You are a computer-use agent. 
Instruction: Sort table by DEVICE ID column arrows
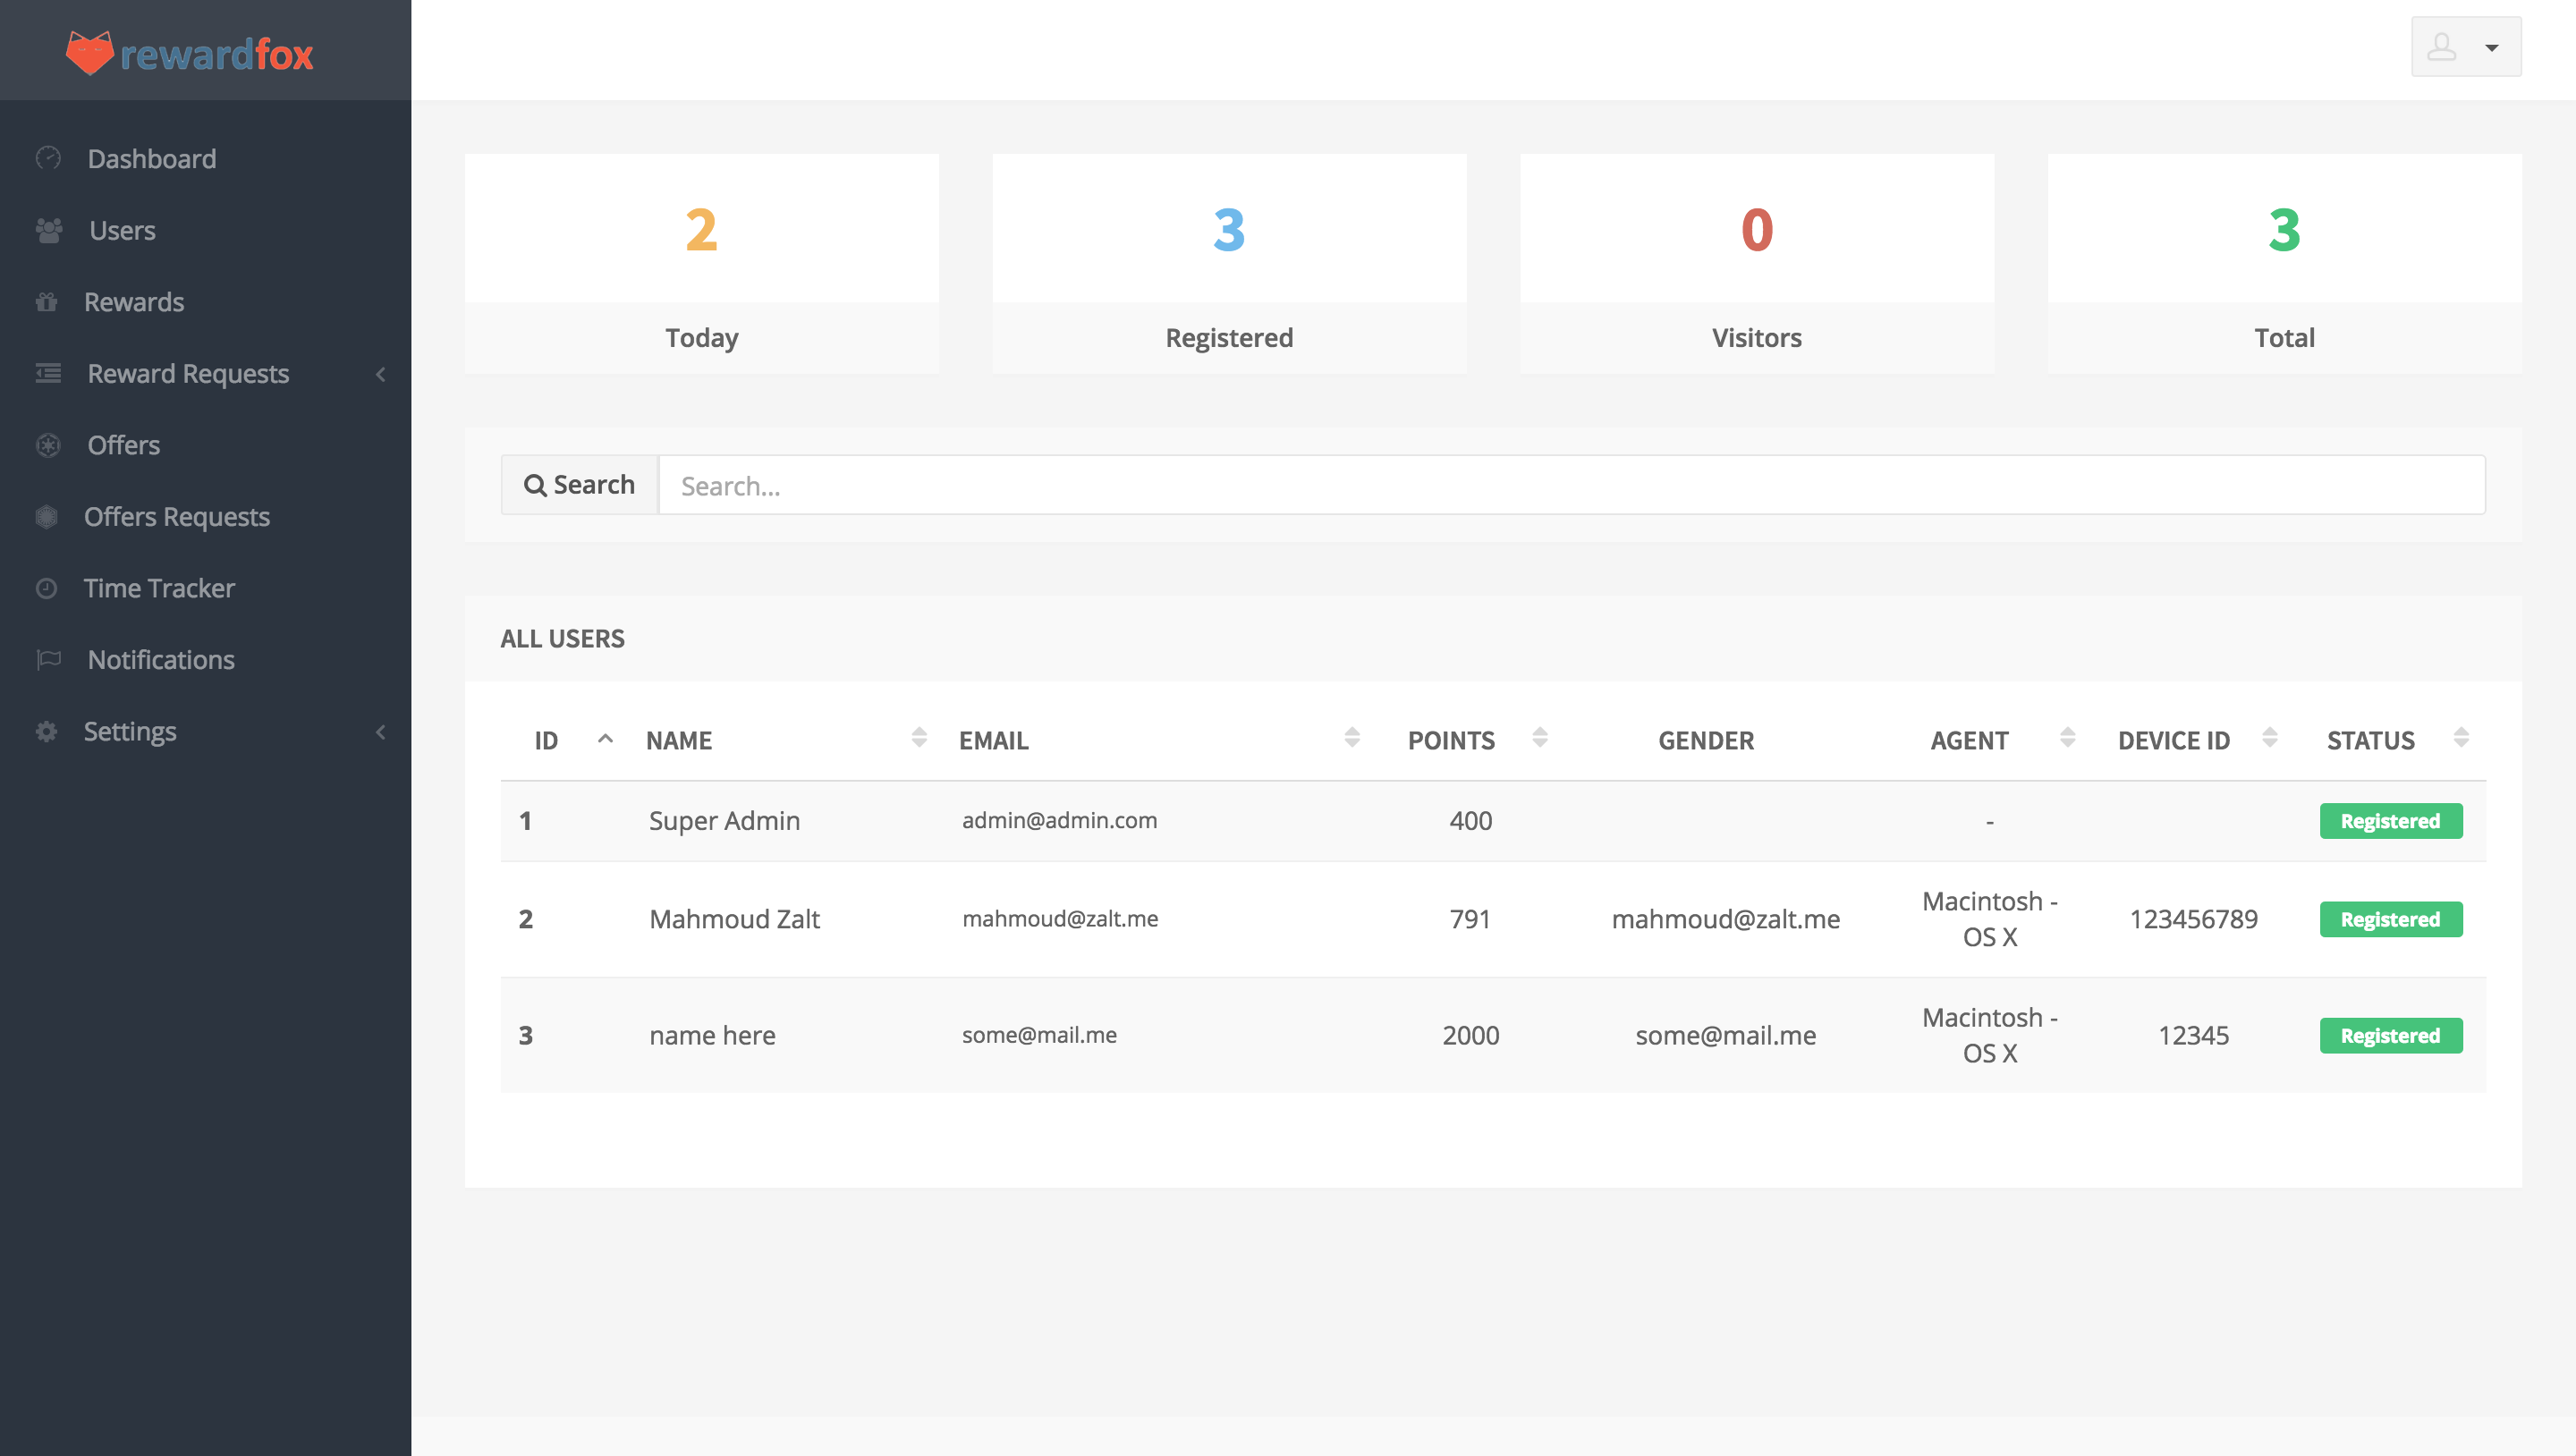(x=2270, y=737)
